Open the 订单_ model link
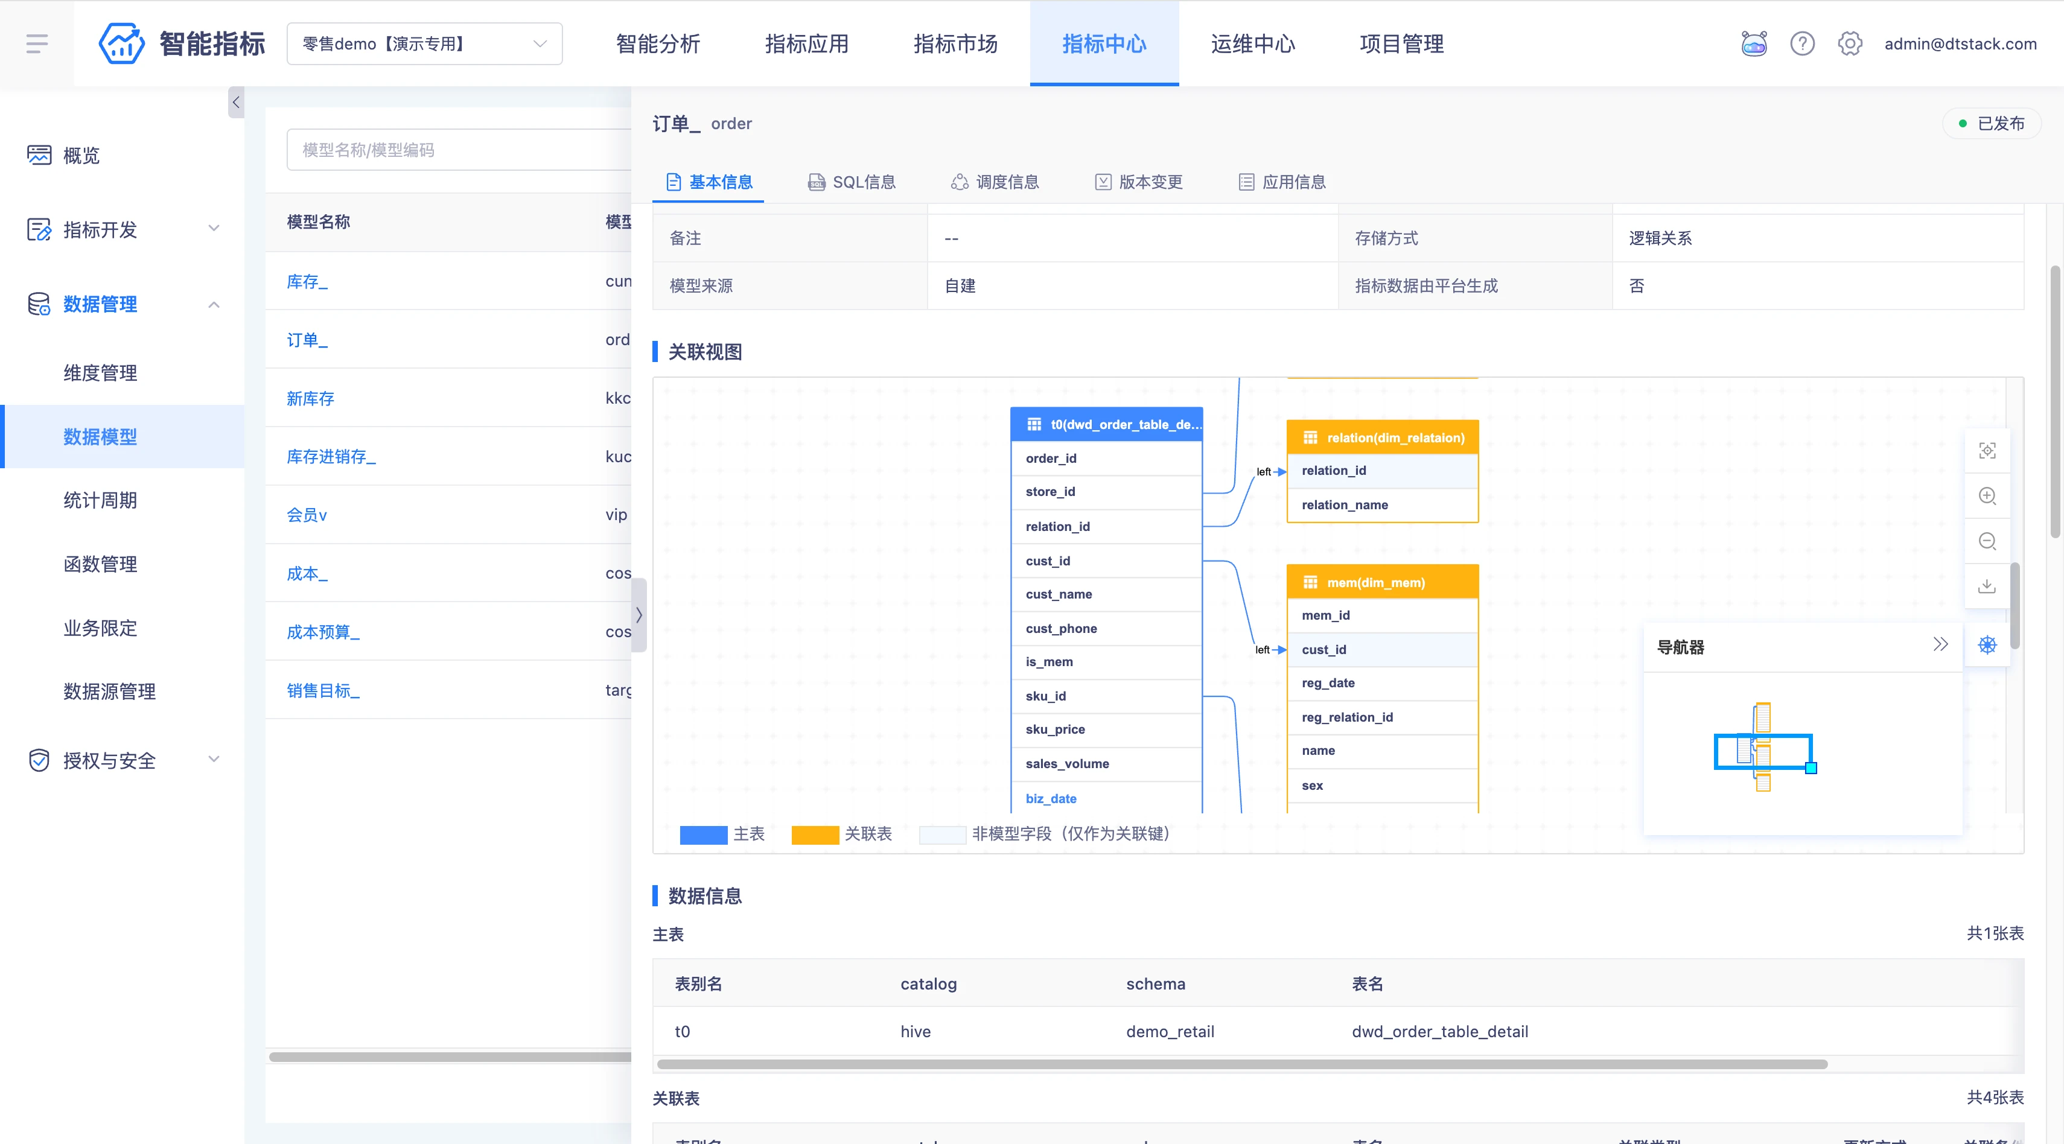Viewport: 2064px width, 1144px height. click(x=307, y=340)
